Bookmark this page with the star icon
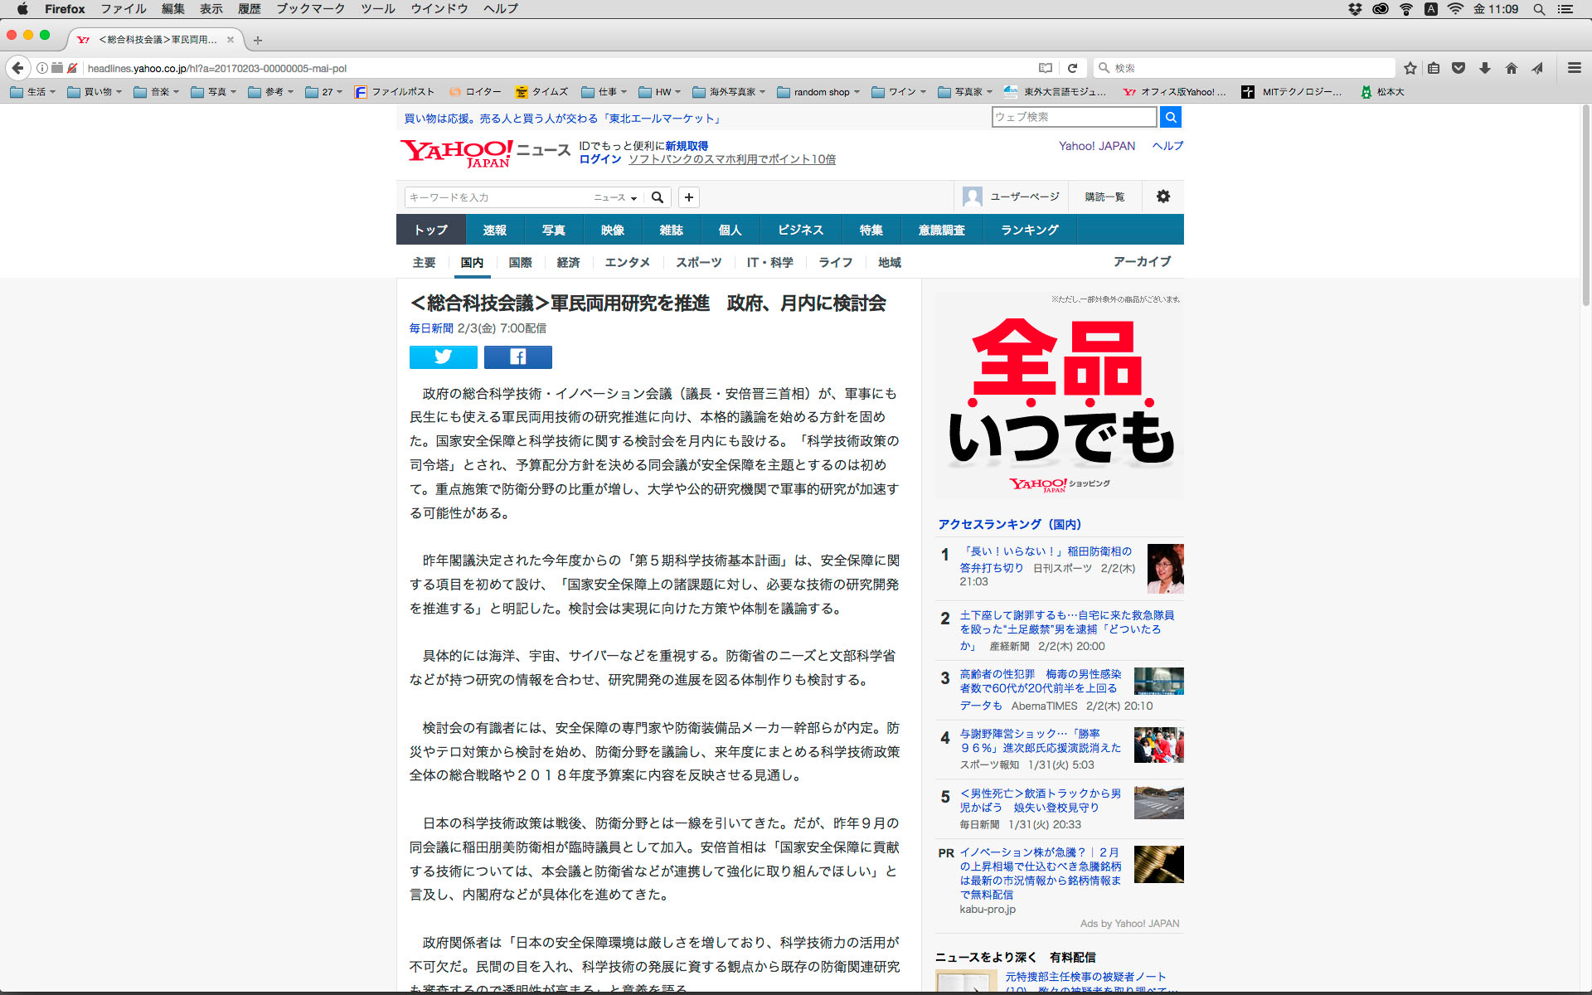1592x995 pixels. pyautogui.click(x=1410, y=68)
